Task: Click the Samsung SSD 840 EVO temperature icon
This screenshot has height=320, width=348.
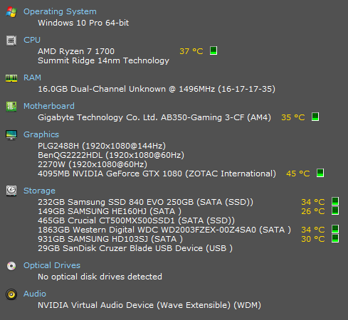Action: (x=335, y=201)
